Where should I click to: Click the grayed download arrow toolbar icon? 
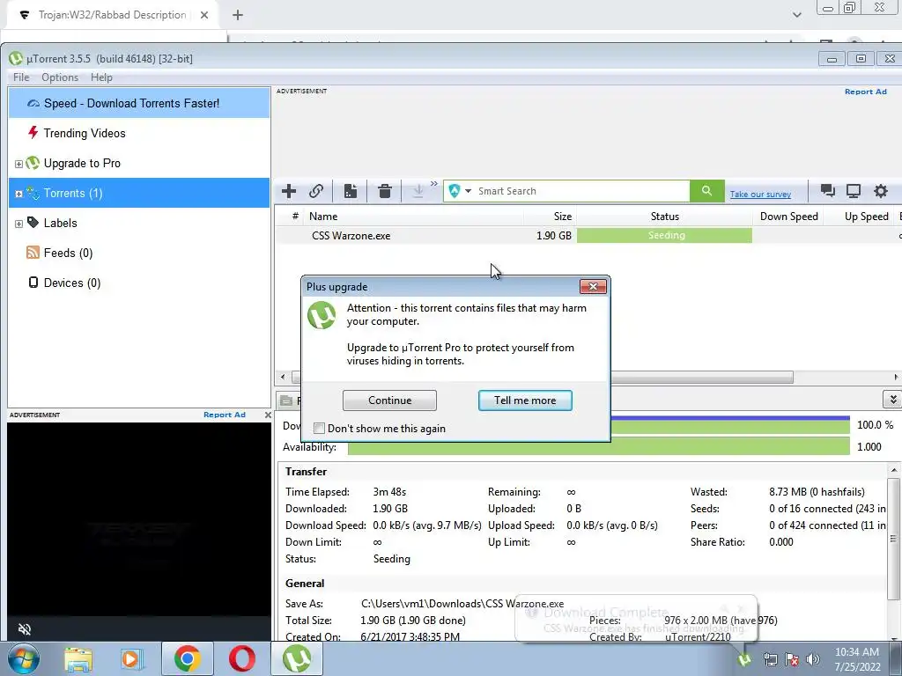[x=418, y=191]
